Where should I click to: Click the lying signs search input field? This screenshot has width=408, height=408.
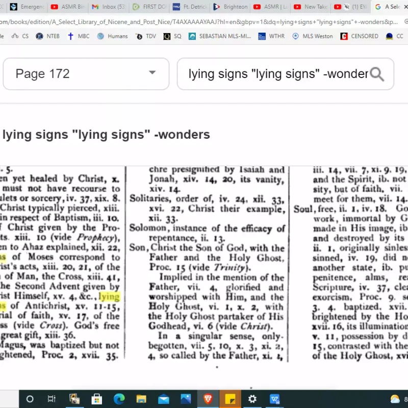tap(278, 74)
